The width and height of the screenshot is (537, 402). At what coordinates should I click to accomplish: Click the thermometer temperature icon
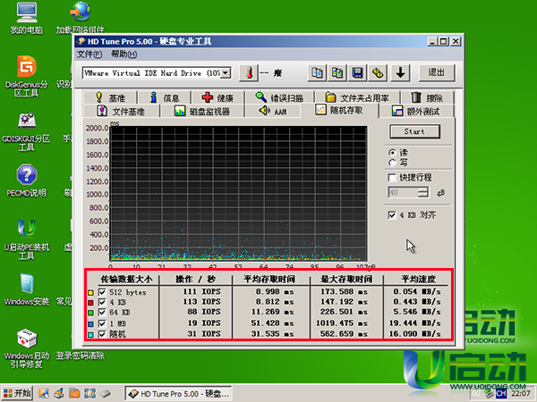(249, 73)
